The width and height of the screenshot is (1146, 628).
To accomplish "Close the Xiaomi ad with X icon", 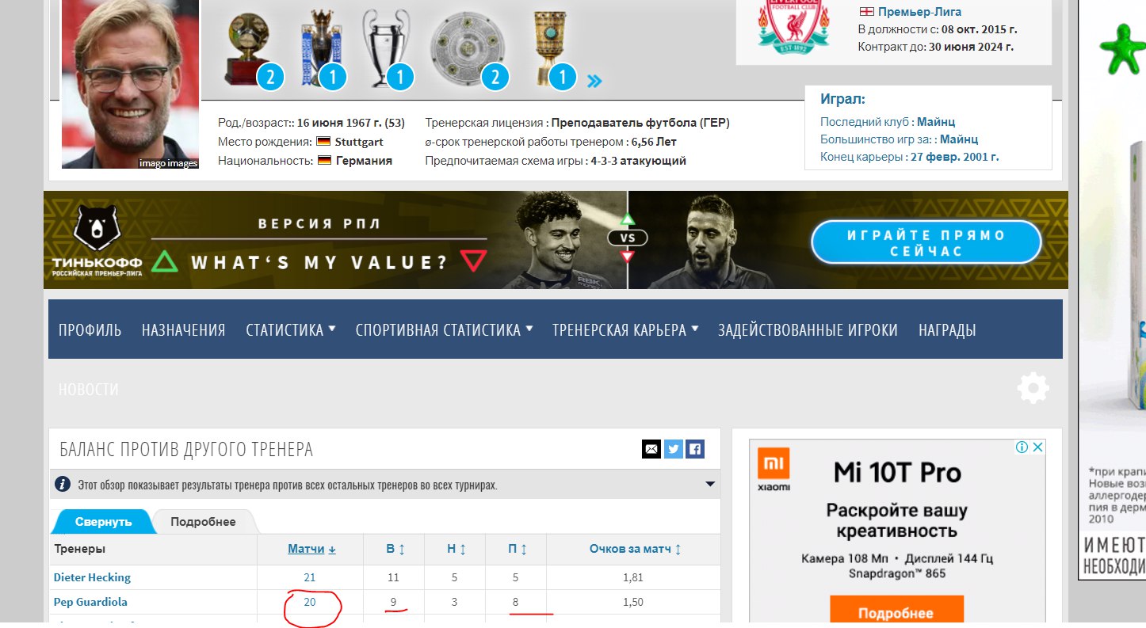I will point(1037,447).
